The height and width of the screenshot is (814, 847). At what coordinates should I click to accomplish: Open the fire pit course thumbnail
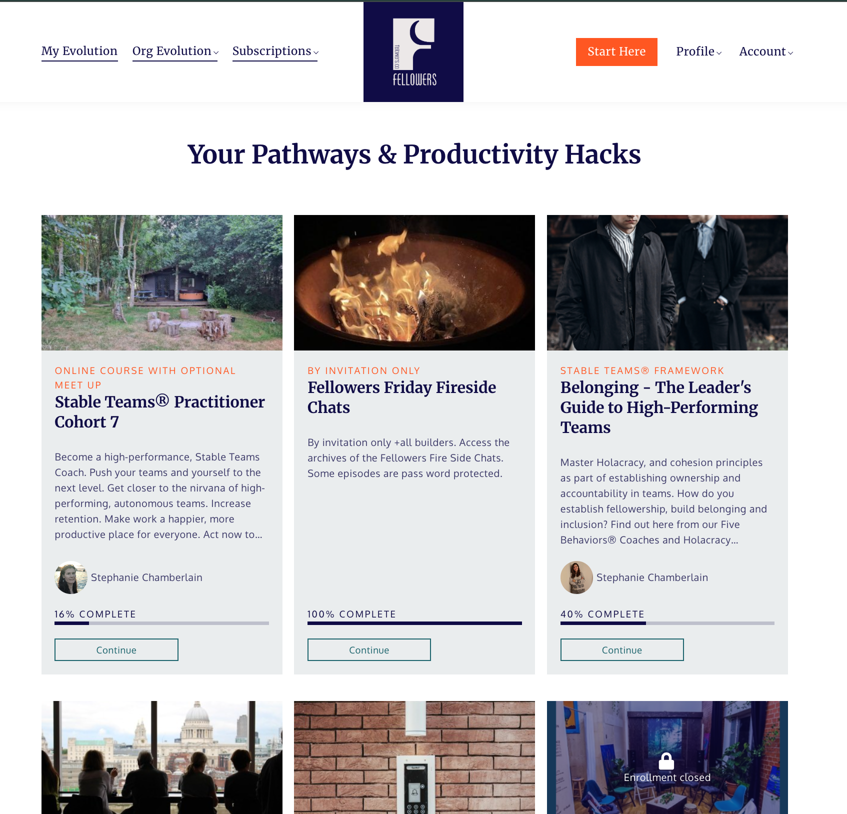click(x=414, y=282)
